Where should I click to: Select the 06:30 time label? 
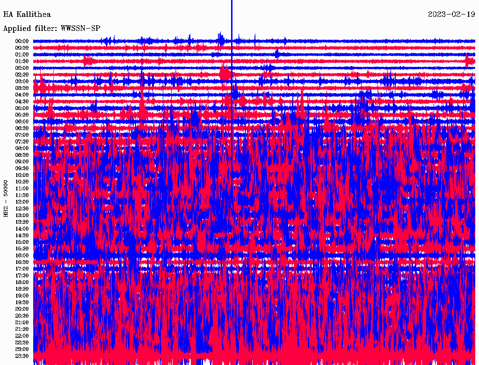coord(22,128)
